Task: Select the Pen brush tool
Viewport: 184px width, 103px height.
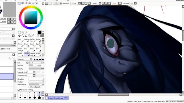Action: click(21, 41)
